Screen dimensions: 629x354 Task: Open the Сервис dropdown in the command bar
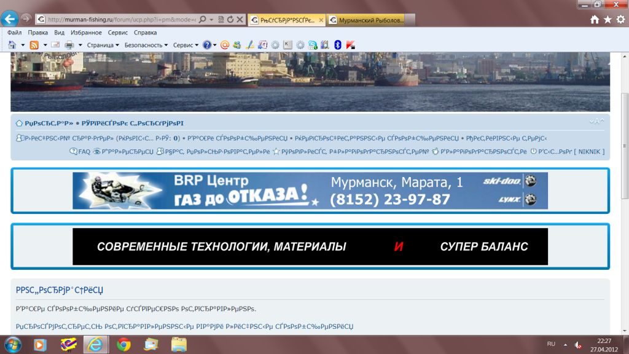pyautogui.click(x=186, y=45)
